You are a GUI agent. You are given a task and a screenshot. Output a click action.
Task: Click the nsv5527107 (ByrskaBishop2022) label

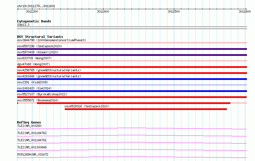point(42,94)
